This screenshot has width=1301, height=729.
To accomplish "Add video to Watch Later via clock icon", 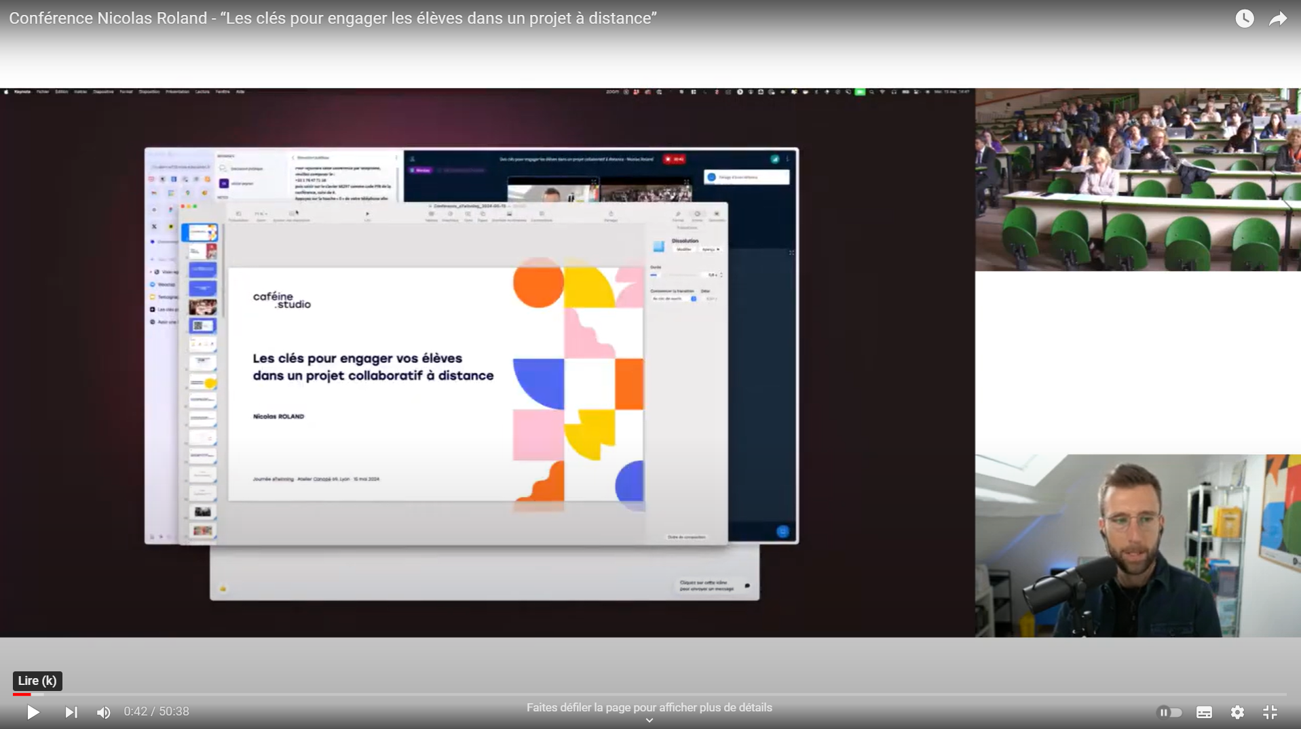I will pos(1244,18).
